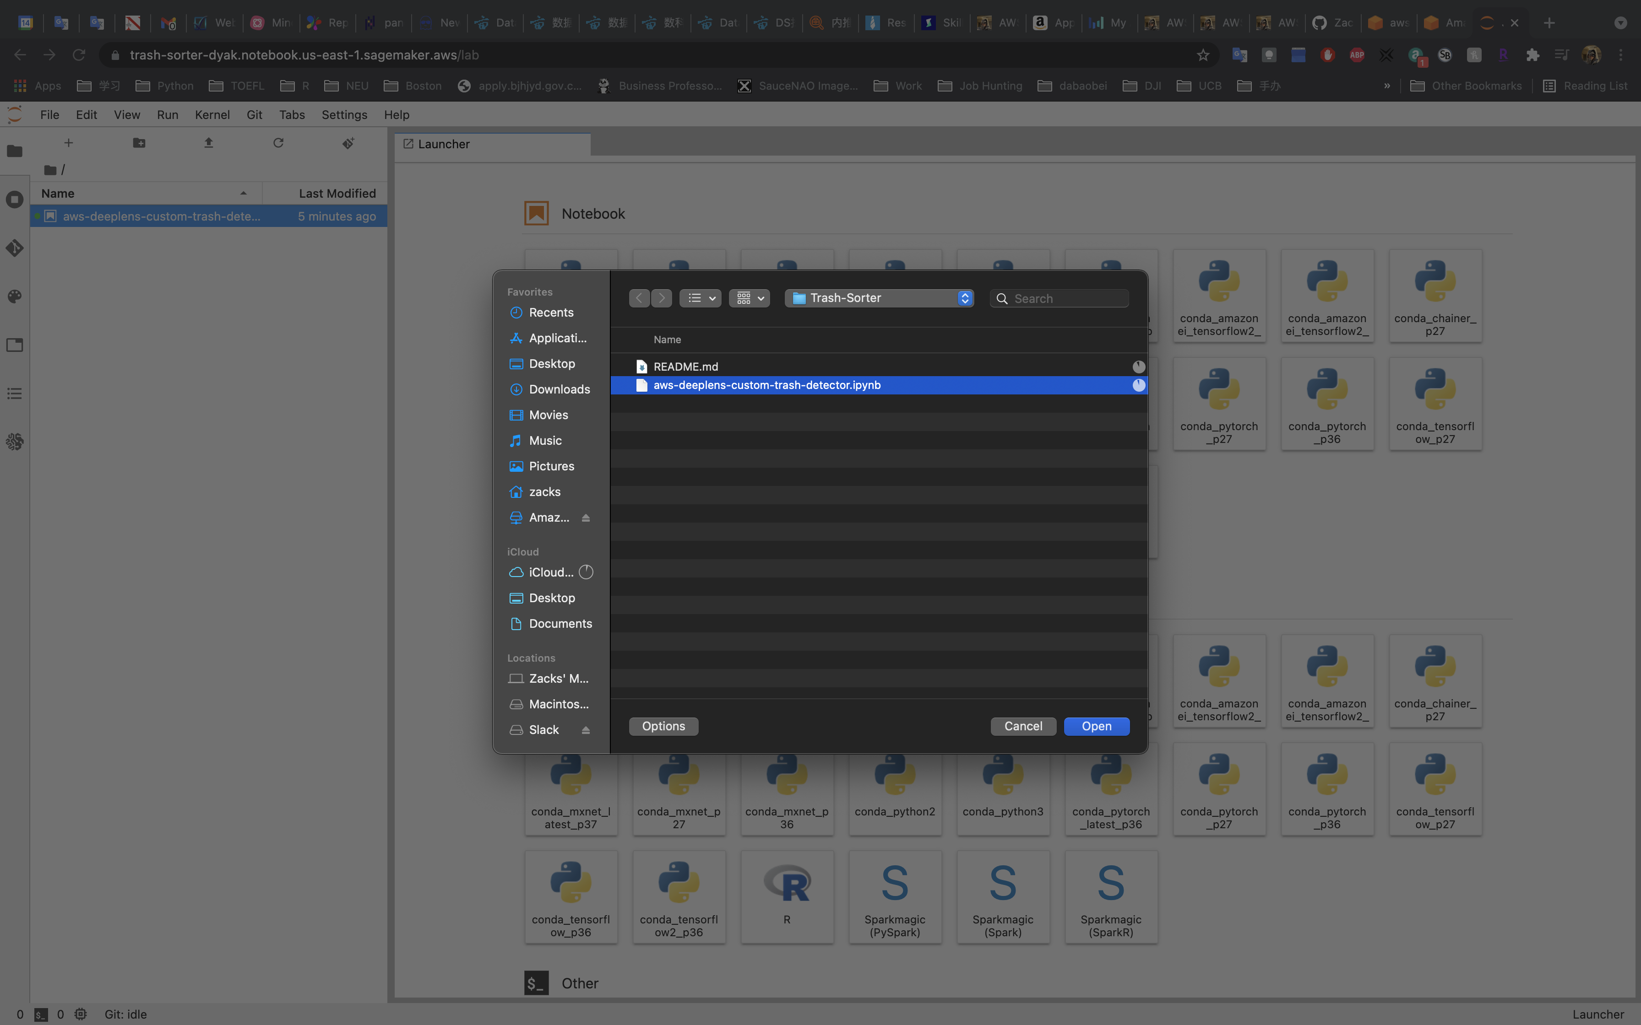Click the Refresh File List icon

pos(278,143)
